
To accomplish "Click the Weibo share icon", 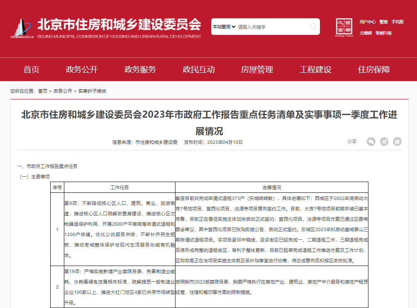I will (x=384, y=141).
